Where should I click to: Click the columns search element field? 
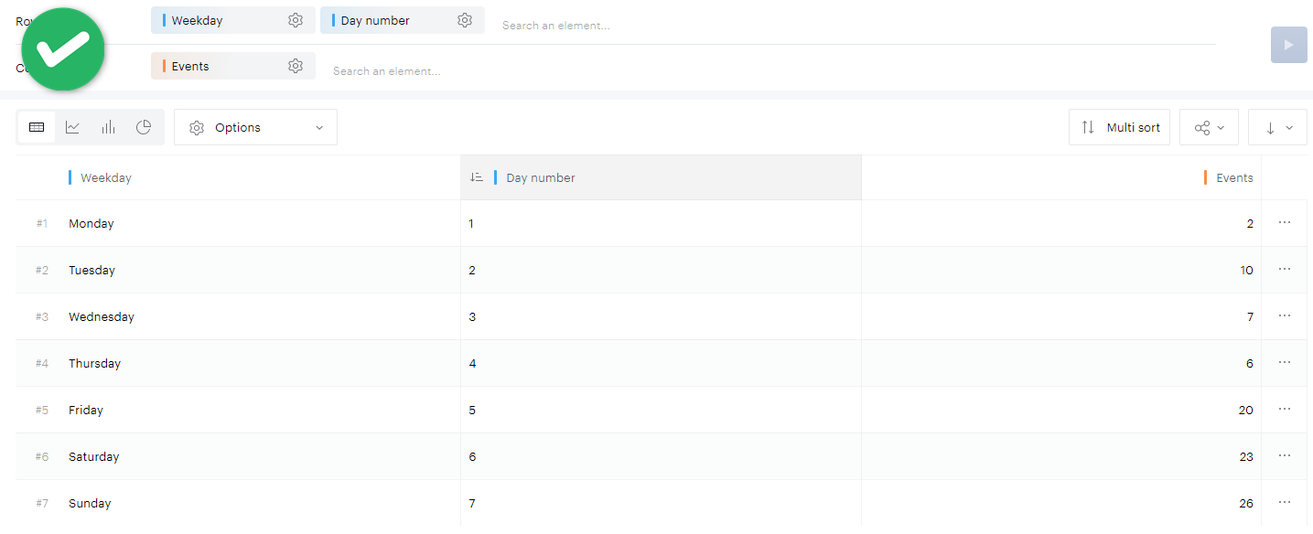point(387,71)
